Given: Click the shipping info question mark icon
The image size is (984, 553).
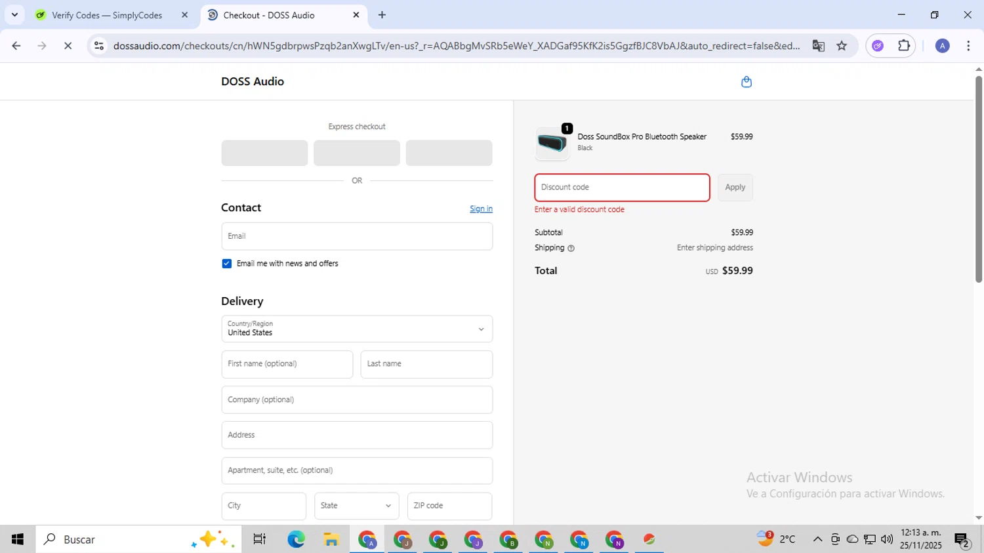Looking at the screenshot, I should pos(571,249).
